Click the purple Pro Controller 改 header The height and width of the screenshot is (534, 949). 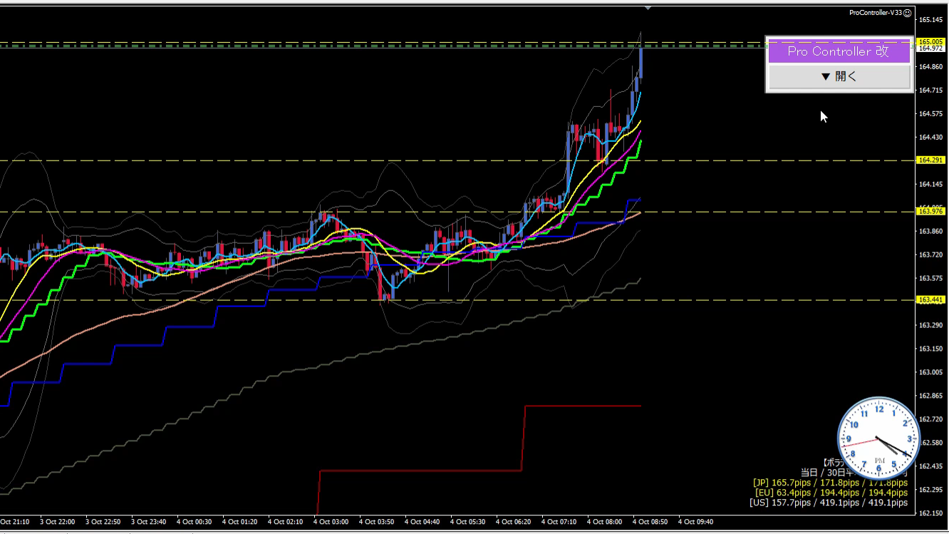click(839, 51)
